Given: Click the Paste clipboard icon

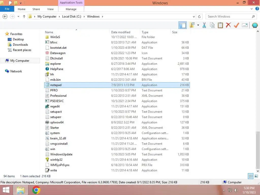Looking at the screenshot, I should click(x=220, y=25).
